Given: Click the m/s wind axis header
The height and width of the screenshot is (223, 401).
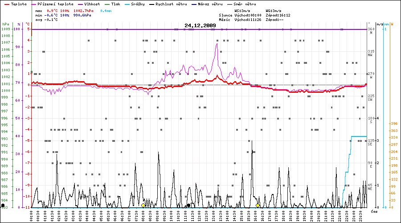Looking at the screenshot, I should [x=380, y=24].
